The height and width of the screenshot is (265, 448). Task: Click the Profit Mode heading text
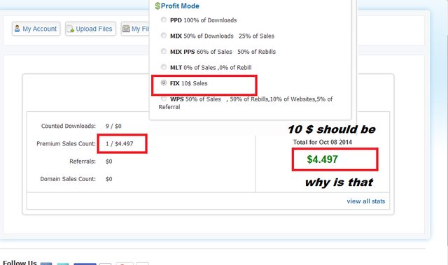pos(180,6)
